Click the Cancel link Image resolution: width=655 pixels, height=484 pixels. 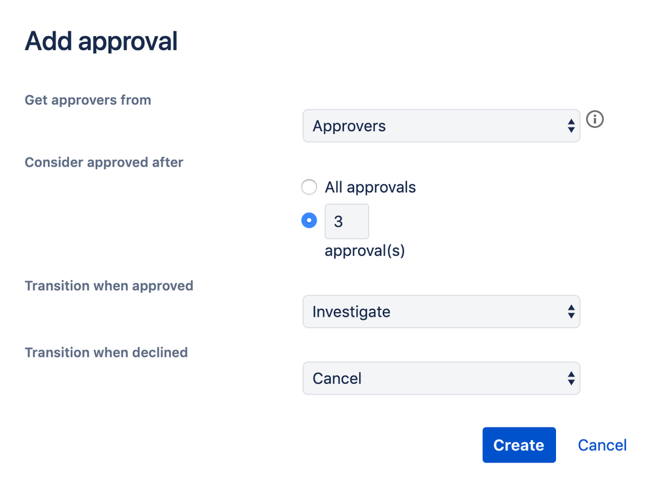(601, 445)
